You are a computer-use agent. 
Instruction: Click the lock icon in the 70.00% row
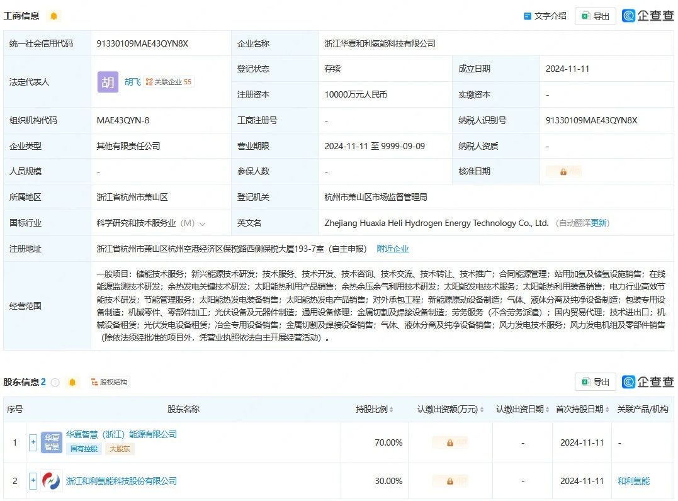[449, 442]
